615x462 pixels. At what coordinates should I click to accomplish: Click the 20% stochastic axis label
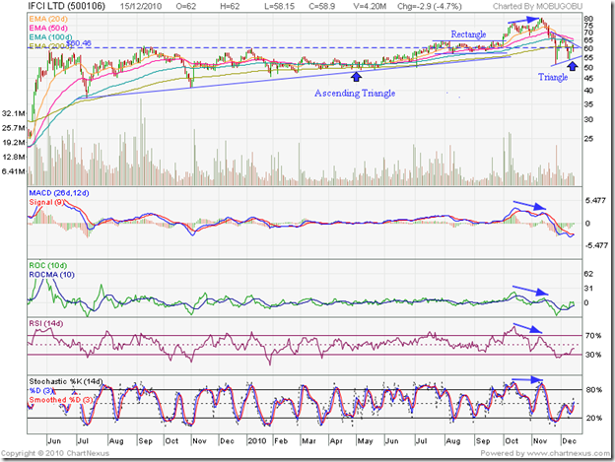click(594, 418)
